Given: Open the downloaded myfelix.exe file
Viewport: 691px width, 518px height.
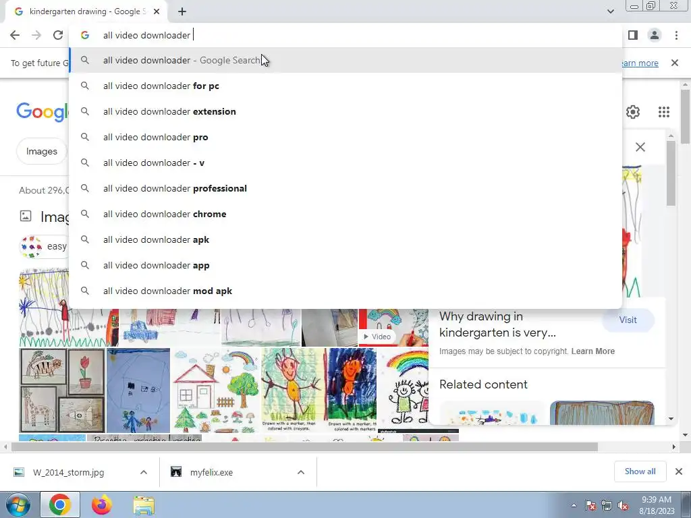Looking at the screenshot, I should pyautogui.click(x=211, y=472).
